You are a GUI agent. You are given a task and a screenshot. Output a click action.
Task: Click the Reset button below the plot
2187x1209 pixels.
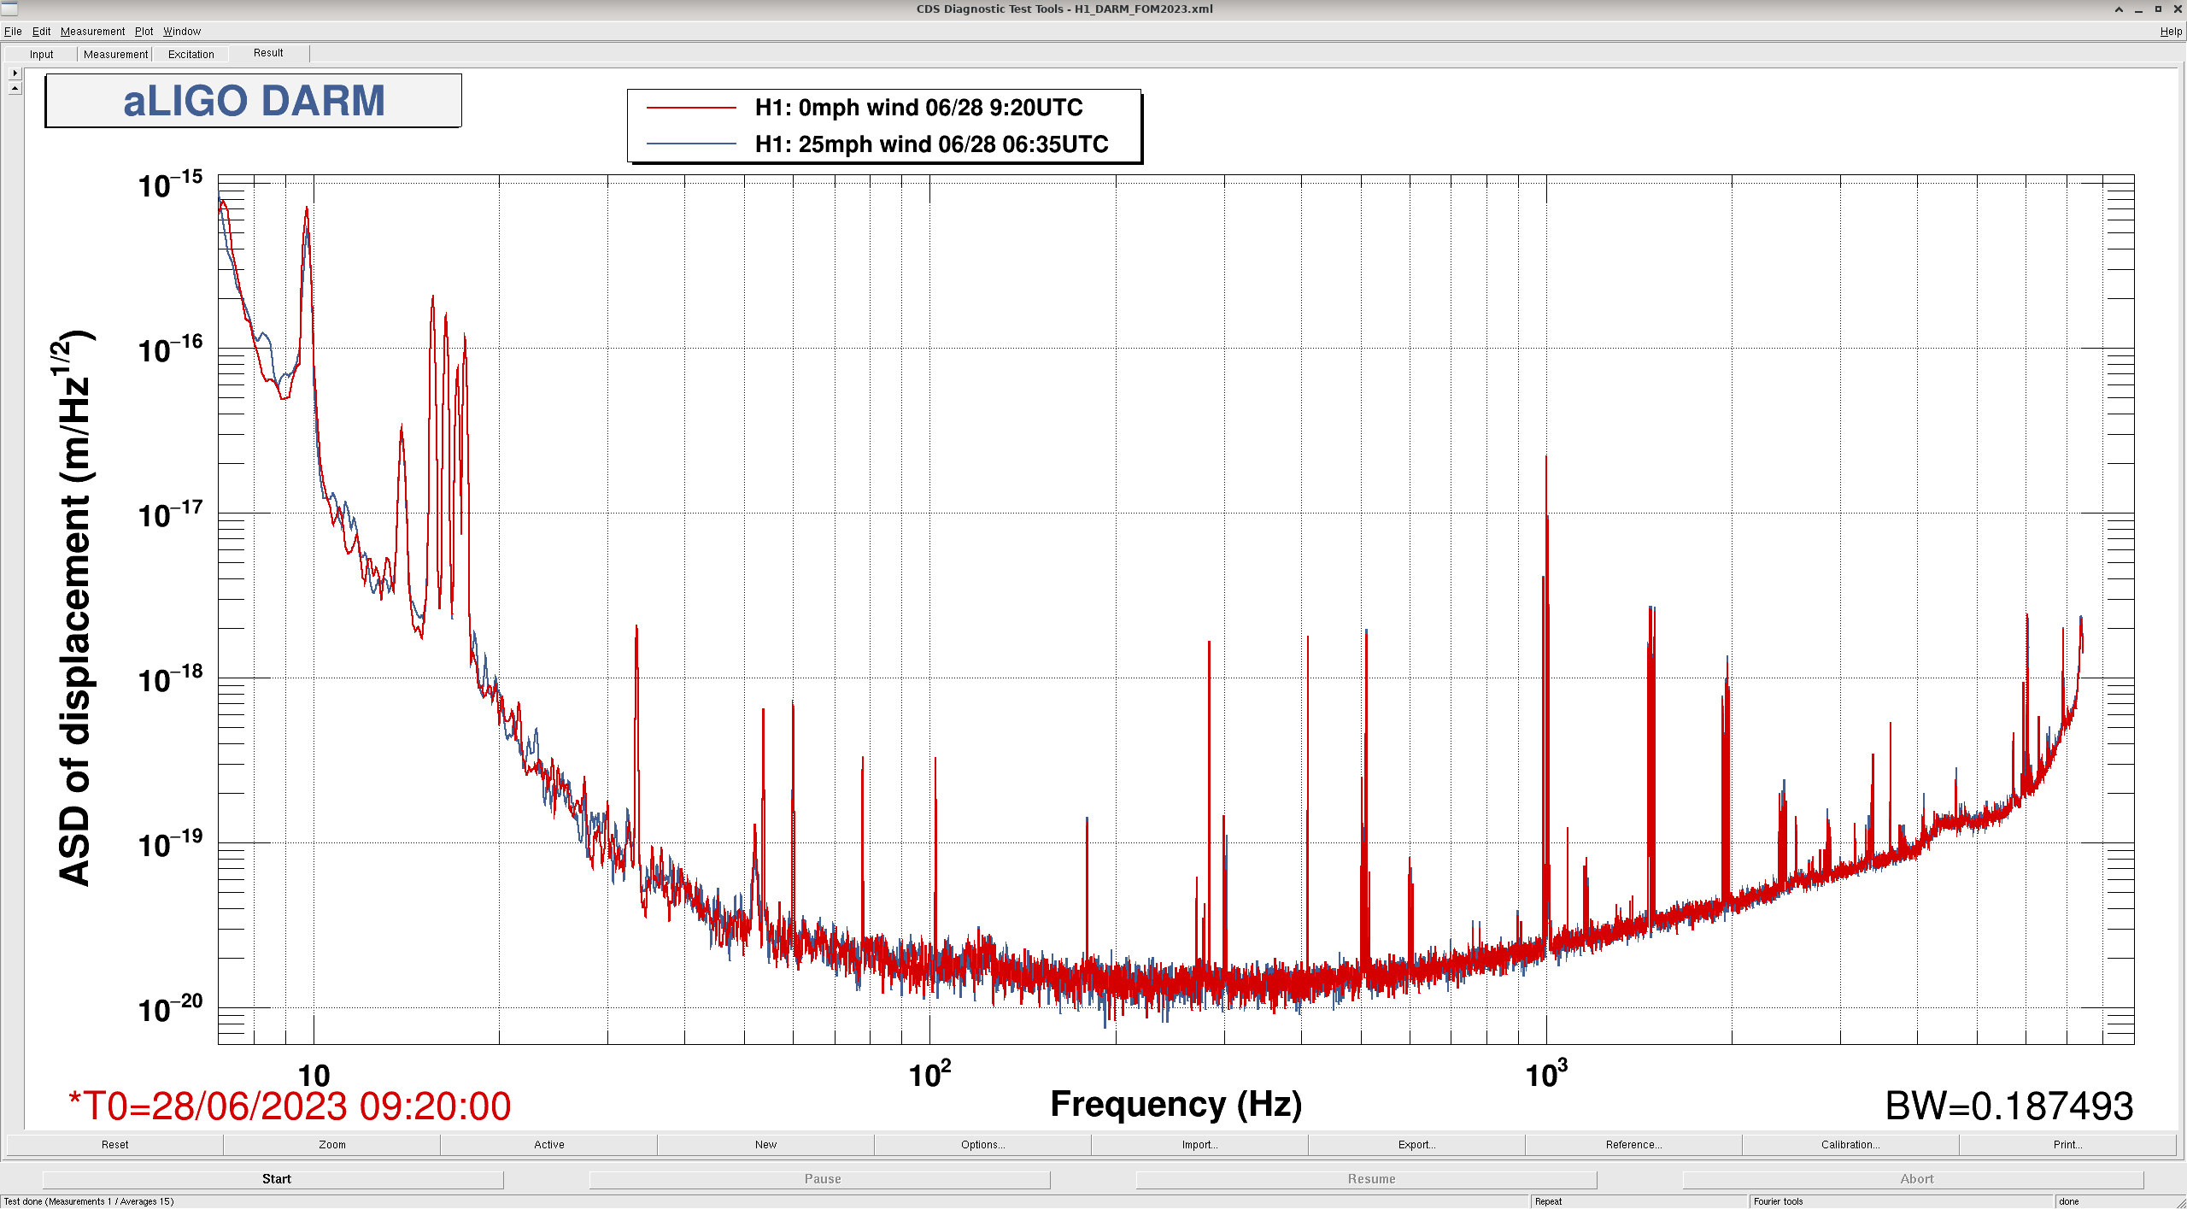point(114,1145)
